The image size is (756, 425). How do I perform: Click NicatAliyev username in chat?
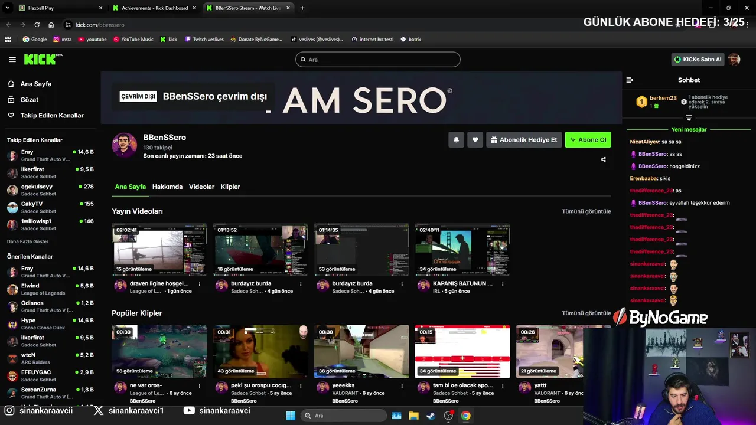pyautogui.click(x=644, y=142)
